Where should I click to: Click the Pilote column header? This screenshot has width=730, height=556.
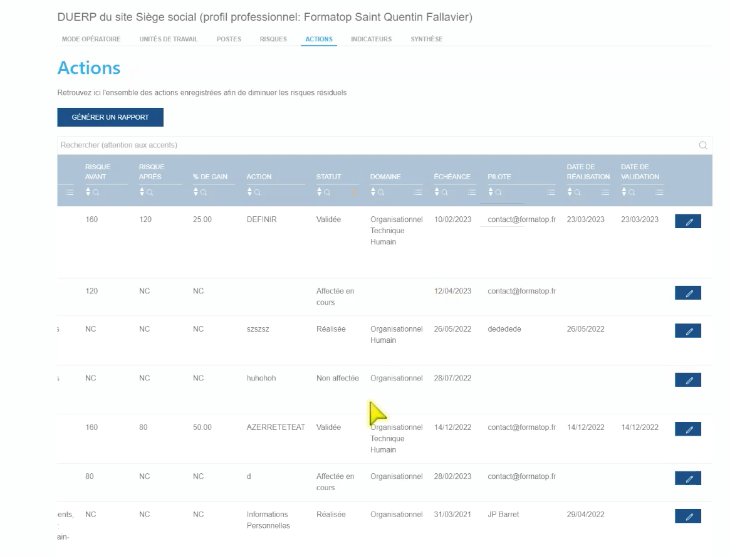click(x=499, y=177)
